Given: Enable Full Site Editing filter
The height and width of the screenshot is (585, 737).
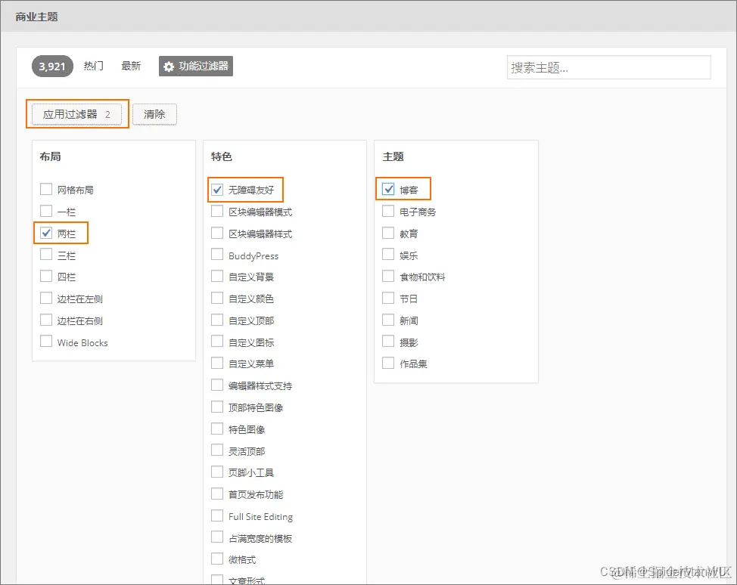Looking at the screenshot, I should point(217,516).
